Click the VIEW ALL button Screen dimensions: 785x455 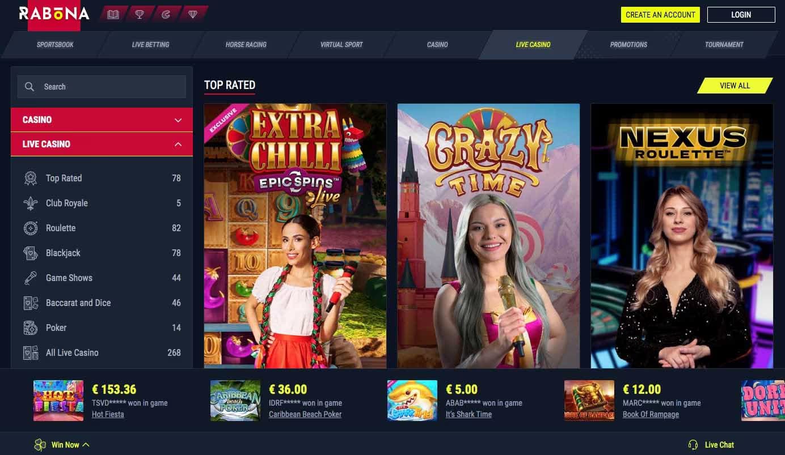(735, 86)
